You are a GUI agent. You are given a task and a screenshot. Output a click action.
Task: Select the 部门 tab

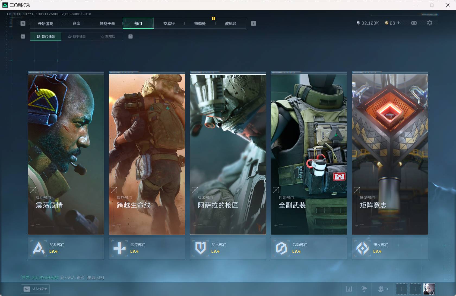tap(138, 23)
